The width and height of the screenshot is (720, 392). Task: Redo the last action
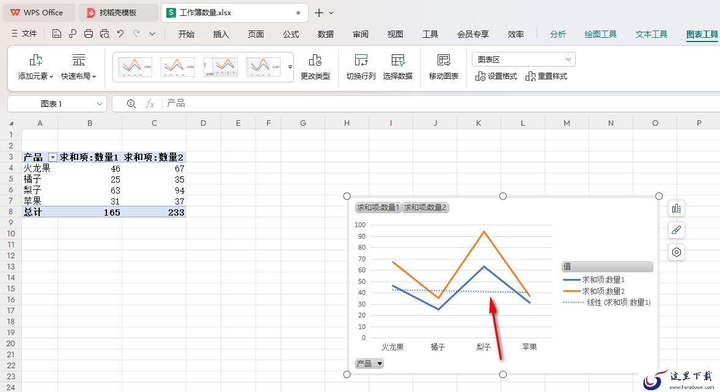[136, 34]
